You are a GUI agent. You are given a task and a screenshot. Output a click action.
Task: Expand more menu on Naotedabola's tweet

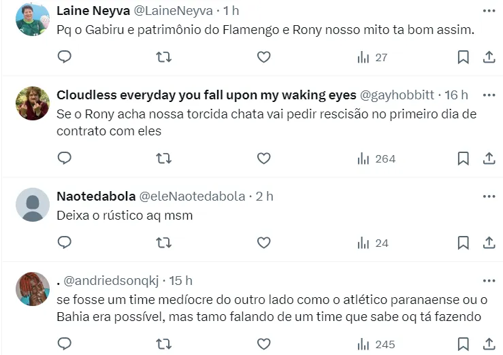[489, 197]
